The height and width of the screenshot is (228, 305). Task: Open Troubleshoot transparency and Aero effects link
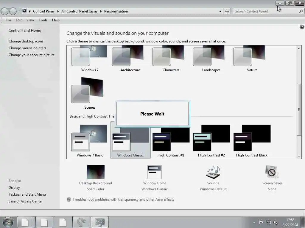click(123, 199)
